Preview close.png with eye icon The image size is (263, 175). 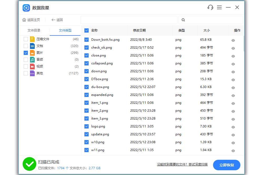tap(233, 56)
